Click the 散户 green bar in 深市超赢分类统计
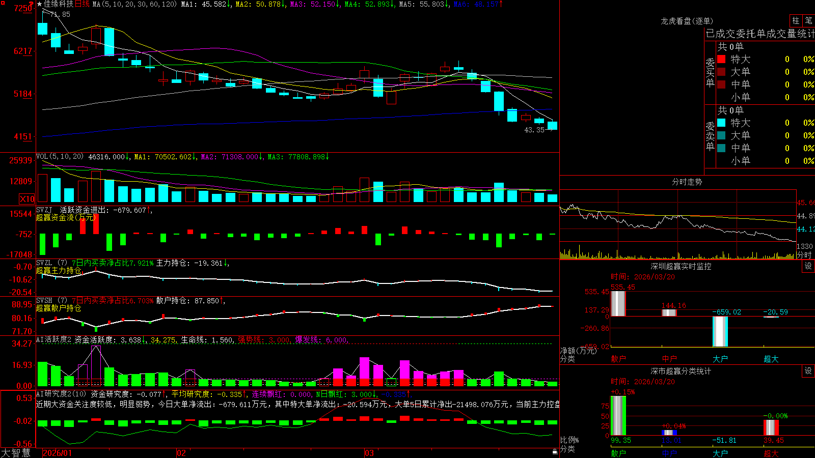The height and width of the screenshot is (458, 815). point(618,416)
